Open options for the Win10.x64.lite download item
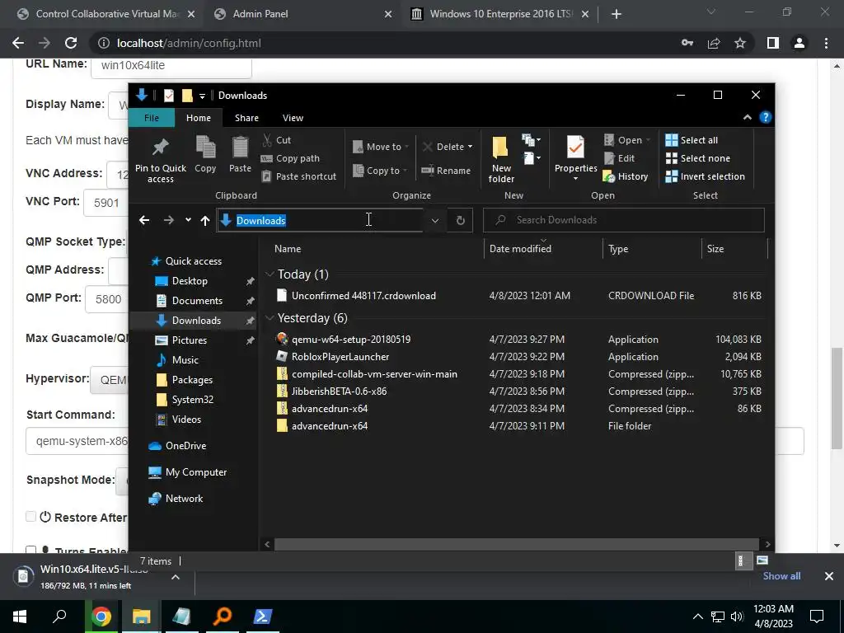The height and width of the screenshot is (633, 844). [x=176, y=576]
